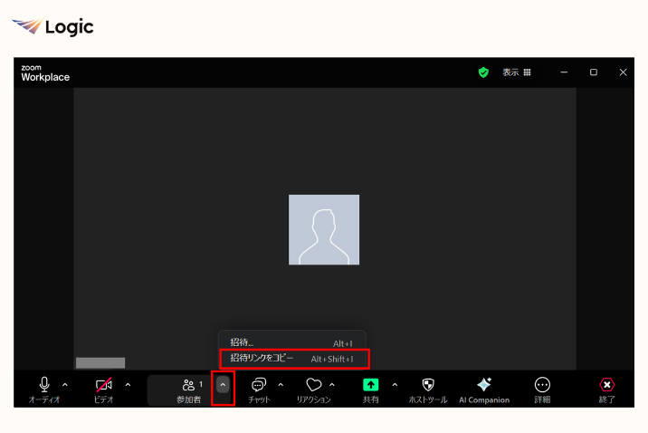End the meeting with 終了 button
The height and width of the screenshot is (433, 648).
point(607,387)
